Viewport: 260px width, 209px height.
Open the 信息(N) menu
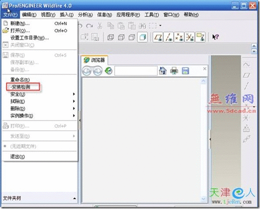point(104,15)
